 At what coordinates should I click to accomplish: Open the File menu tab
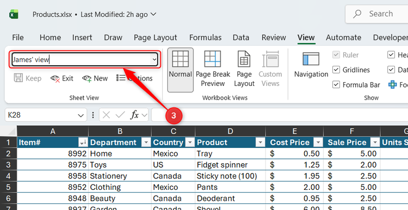click(x=18, y=38)
